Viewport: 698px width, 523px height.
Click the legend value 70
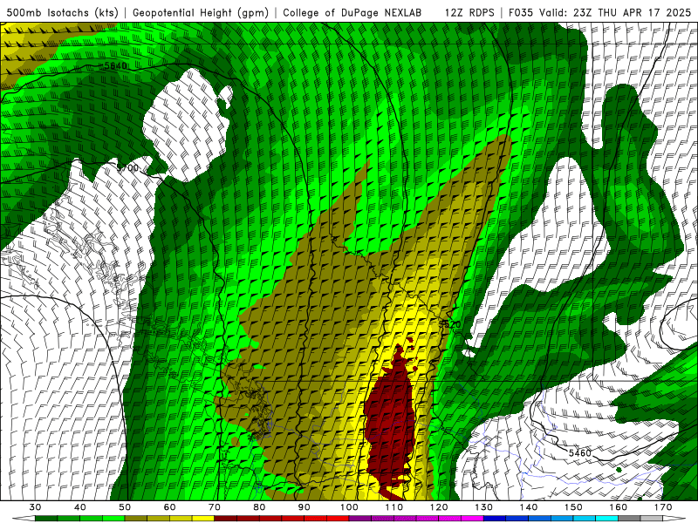(x=215, y=507)
